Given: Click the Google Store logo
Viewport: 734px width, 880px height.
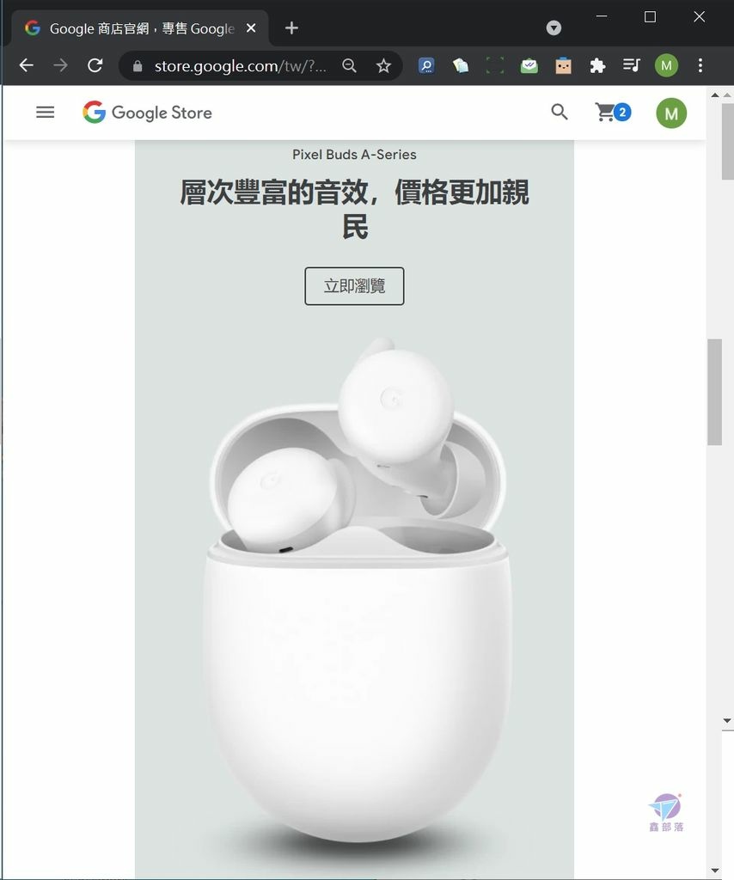Looking at the screenshot, I should pyautogui.click(x=147, y=113).
